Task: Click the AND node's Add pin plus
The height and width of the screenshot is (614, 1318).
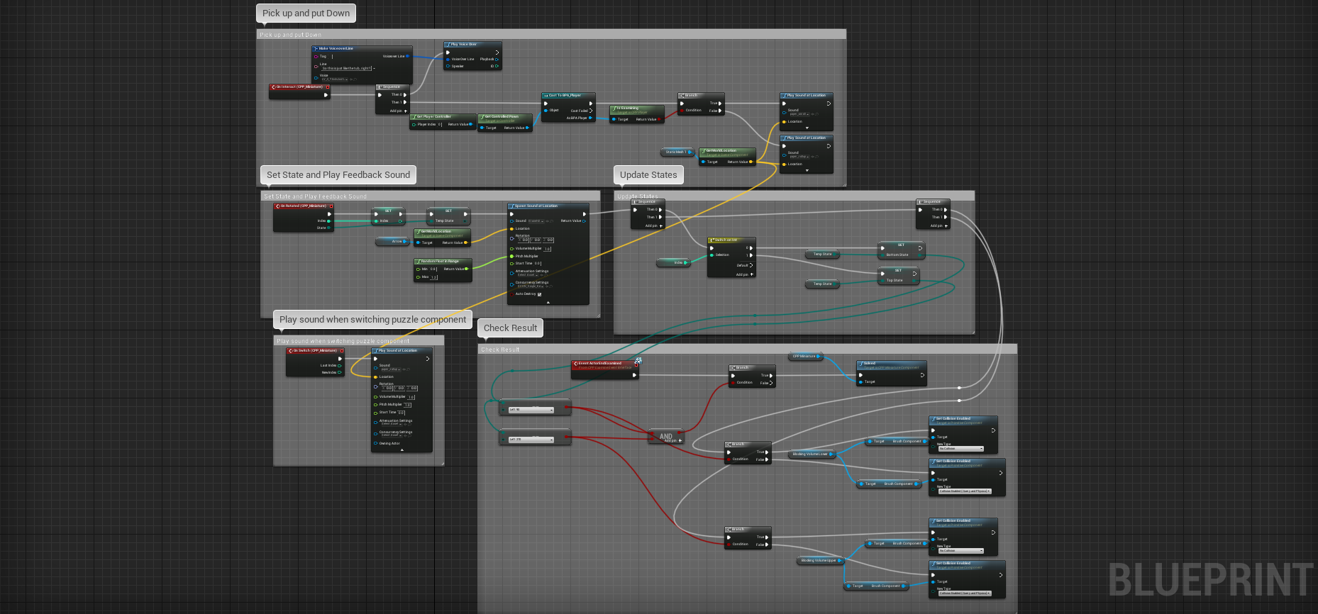Action: [680, 441]
